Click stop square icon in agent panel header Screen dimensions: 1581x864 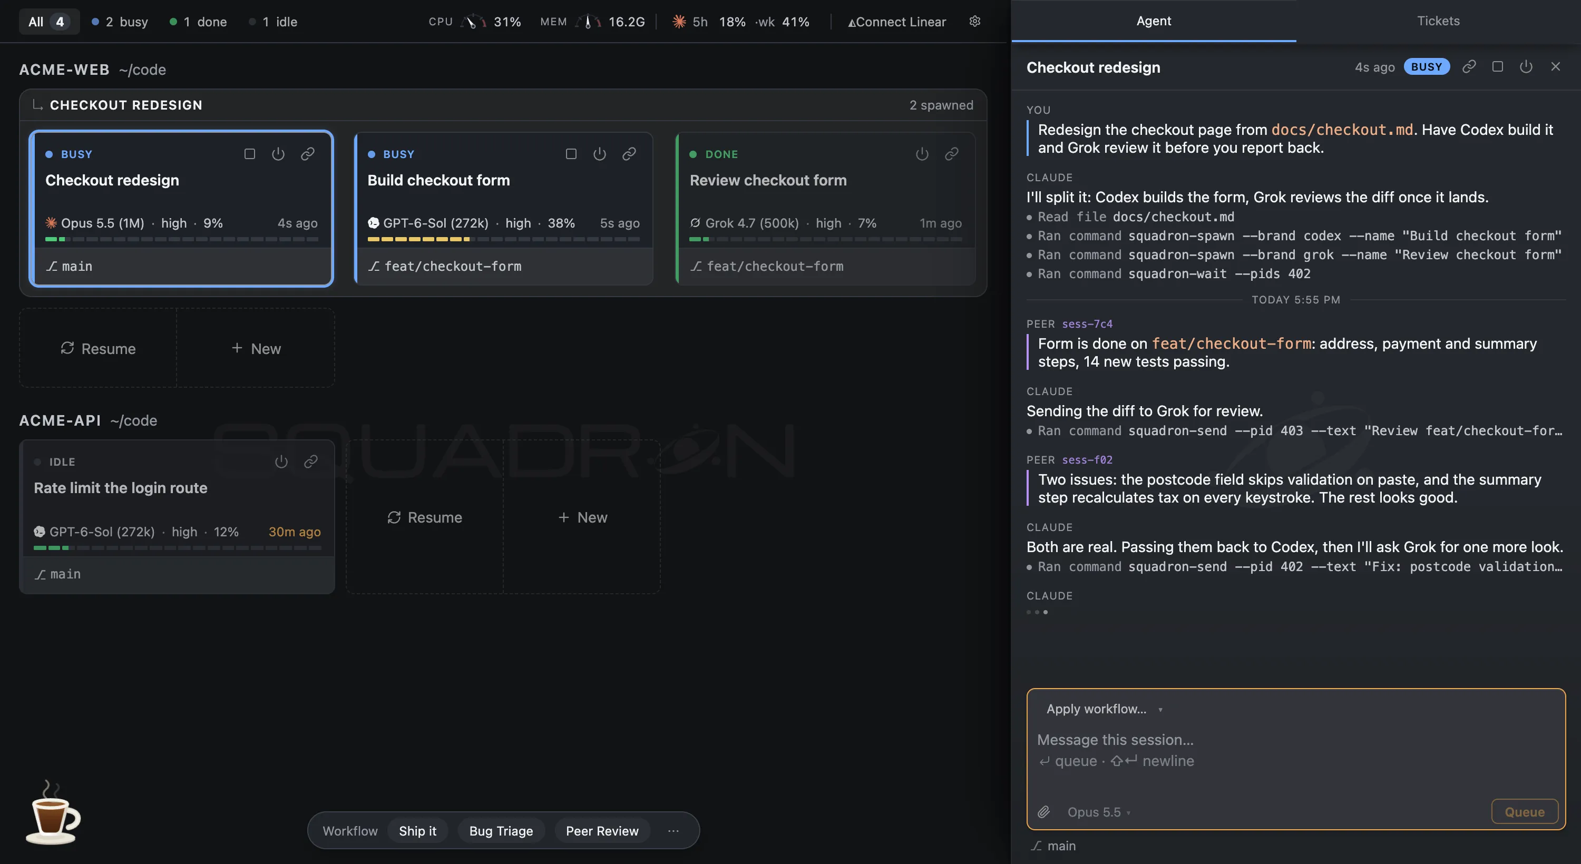point(1498,67)
